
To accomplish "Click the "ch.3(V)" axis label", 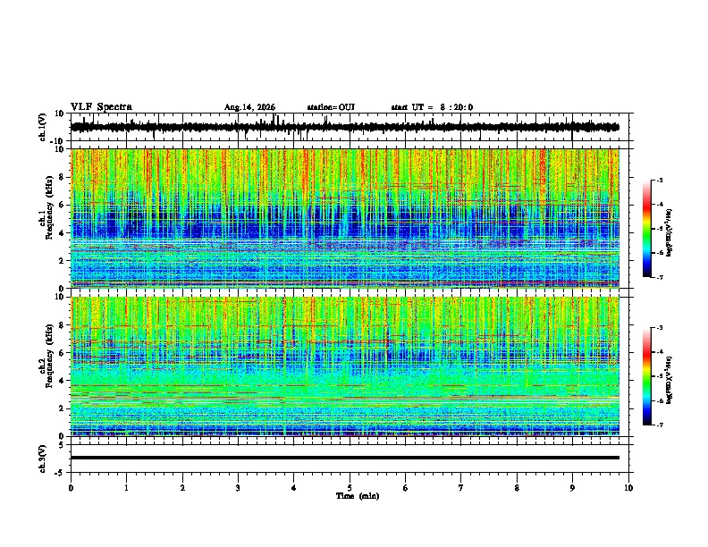I will tap(43, 459).
